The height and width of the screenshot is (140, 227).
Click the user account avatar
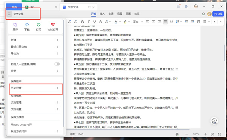[x=196, y=6]
